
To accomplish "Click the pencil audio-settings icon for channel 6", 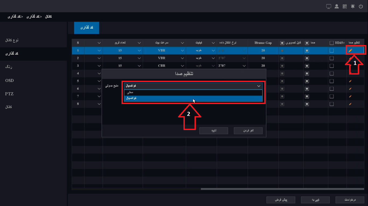I will pyautogui.click(x=350, y=89).
